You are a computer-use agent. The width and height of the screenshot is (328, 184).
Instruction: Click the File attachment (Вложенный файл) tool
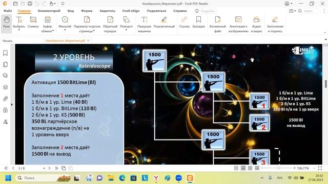217,24
